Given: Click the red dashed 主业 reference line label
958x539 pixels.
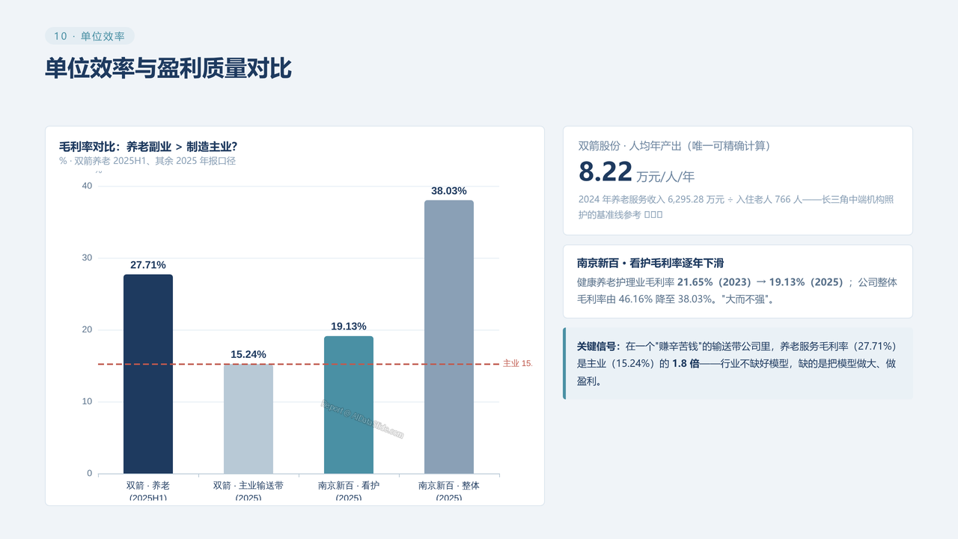Looking at the screenshot, I should 518,363.
